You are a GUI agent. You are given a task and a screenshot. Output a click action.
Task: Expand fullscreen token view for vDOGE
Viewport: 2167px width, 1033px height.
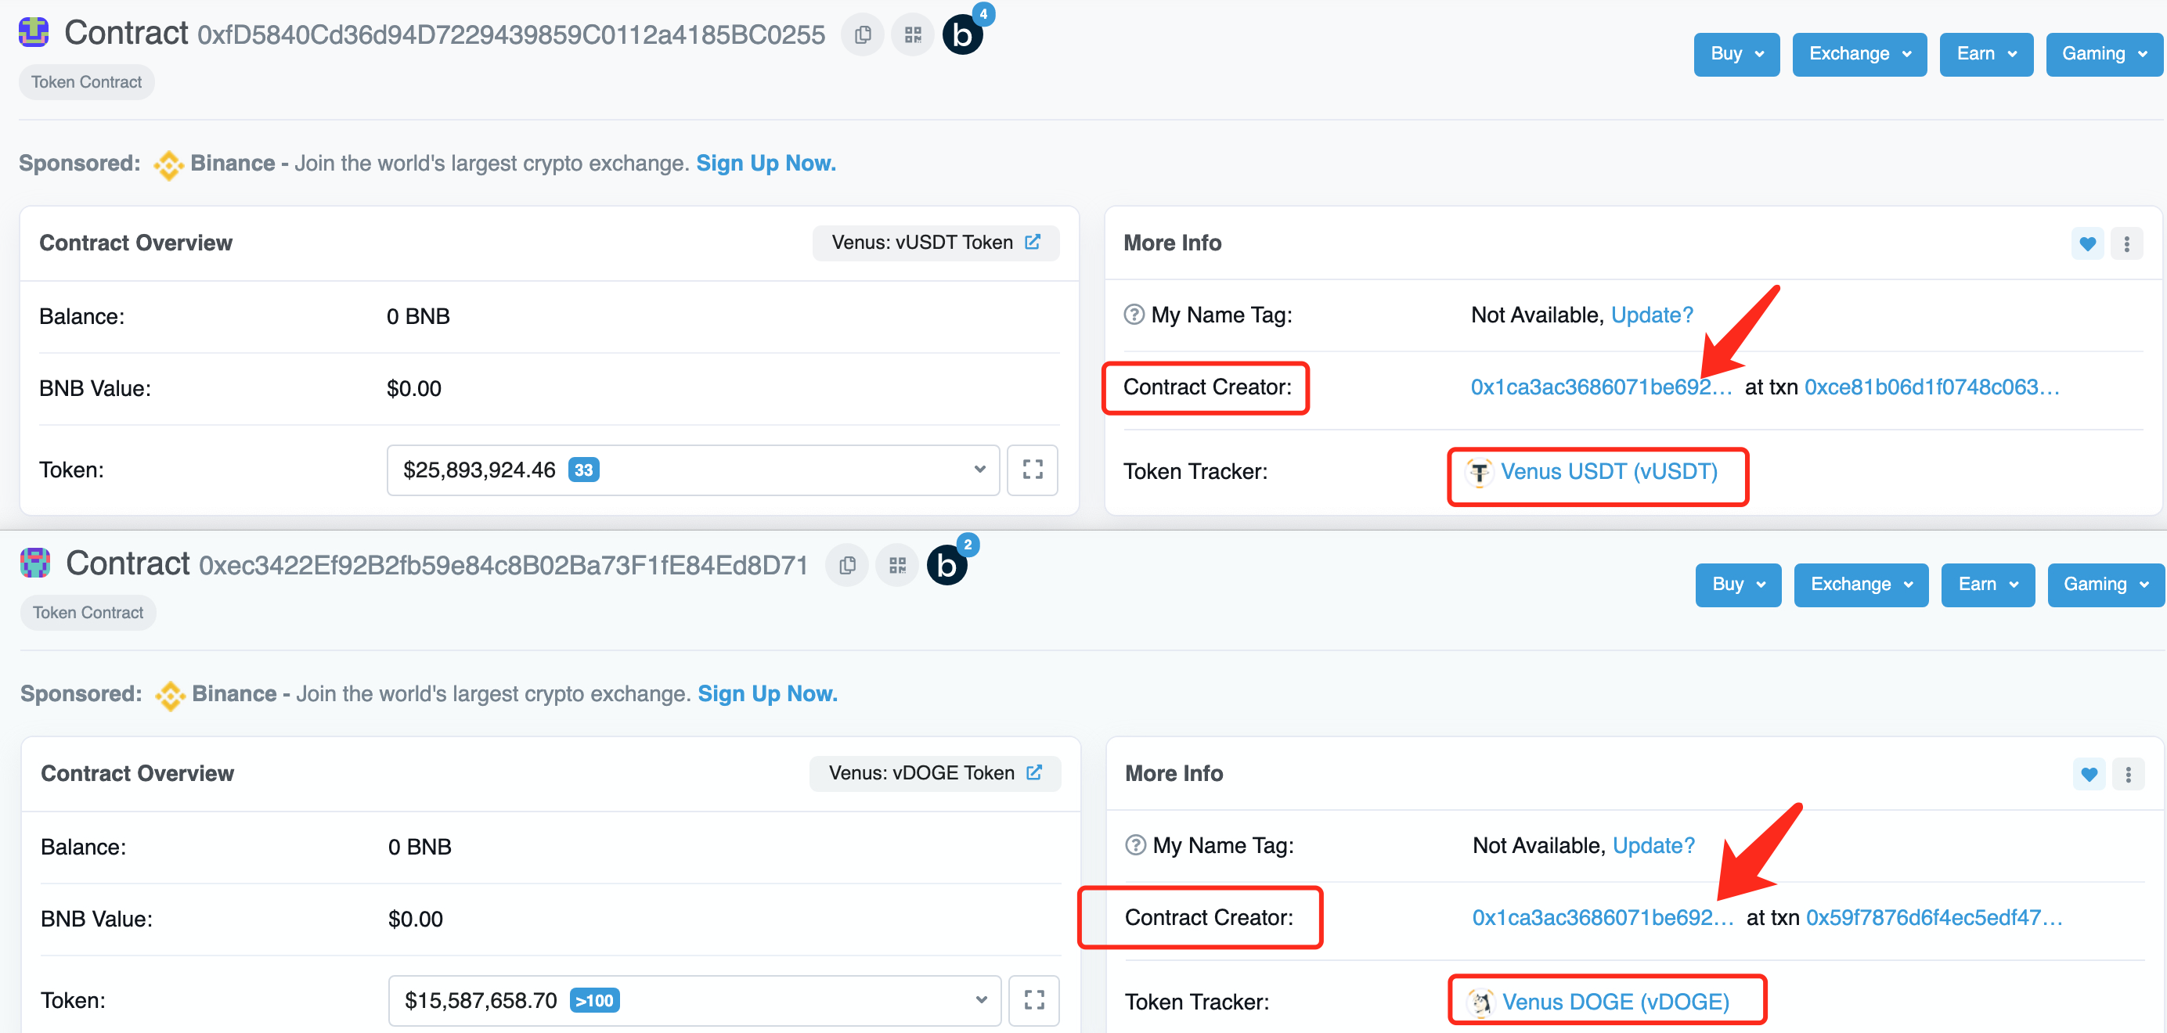coord(1034,999)
